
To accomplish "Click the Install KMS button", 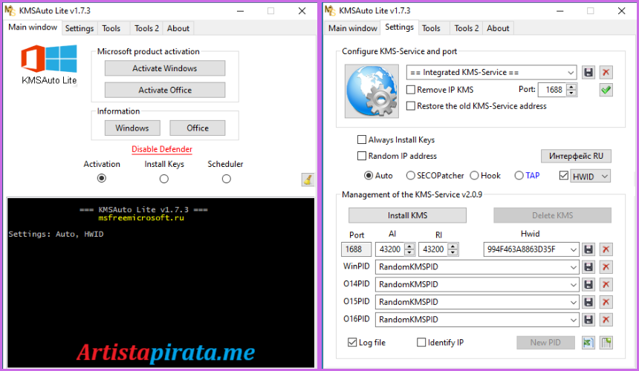I will coord(407,216).
